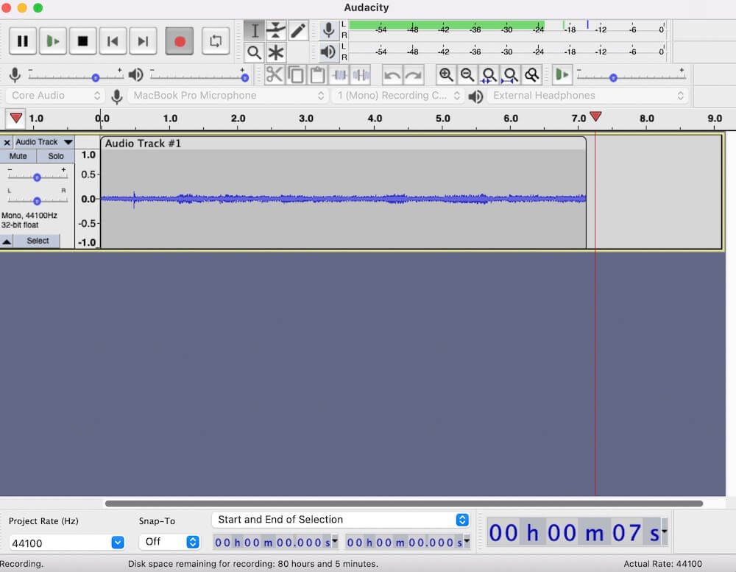Click Trim audio outside selection

pyautogui.click(x=339, y=74)
